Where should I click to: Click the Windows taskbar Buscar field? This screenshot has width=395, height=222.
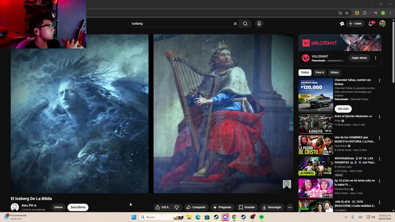click(x=162, y=217)
